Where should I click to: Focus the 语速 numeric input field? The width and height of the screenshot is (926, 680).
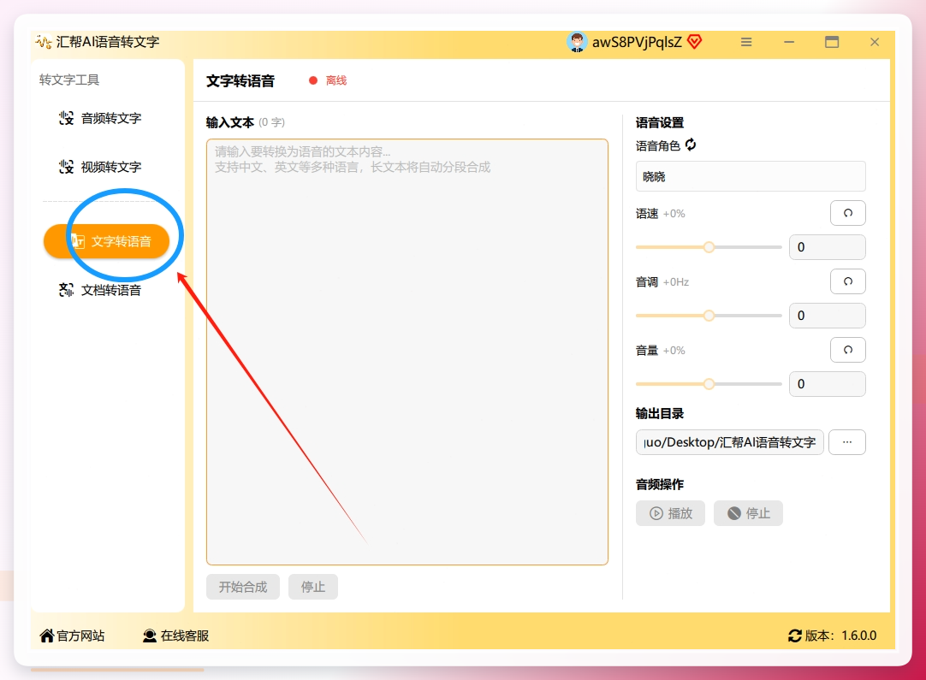827,247
